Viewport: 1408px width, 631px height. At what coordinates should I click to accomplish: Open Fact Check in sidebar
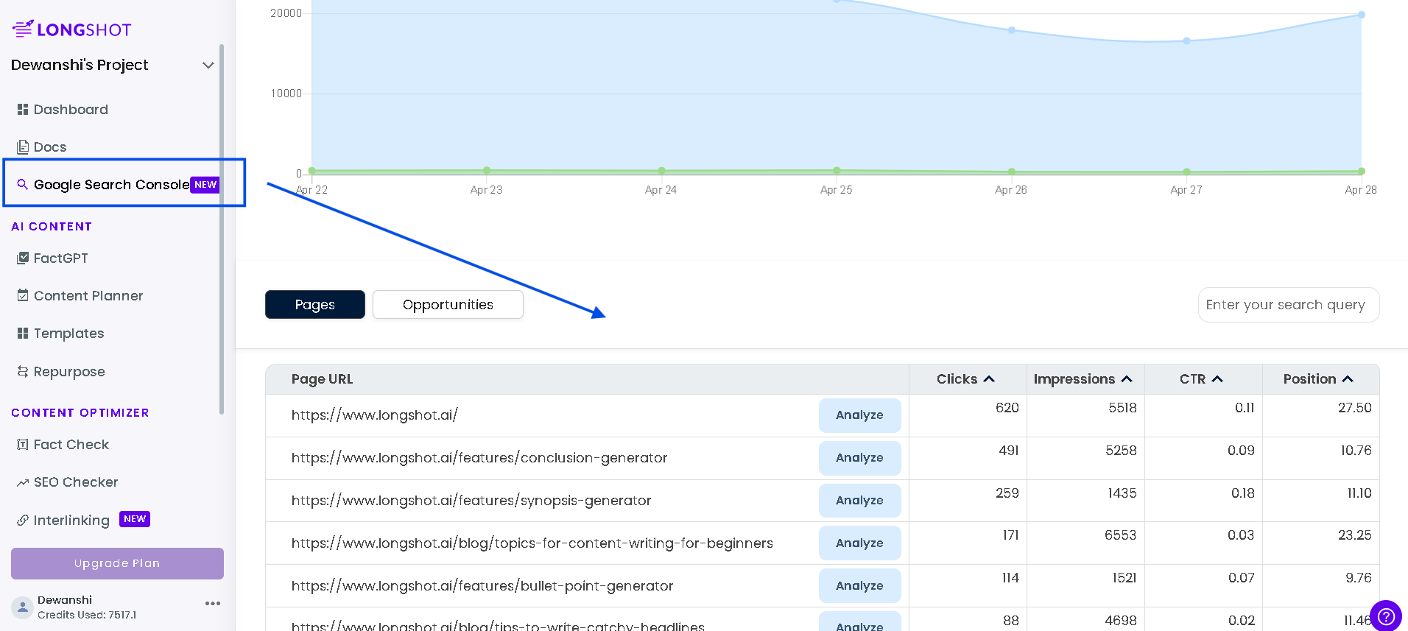tap(71, 445)
